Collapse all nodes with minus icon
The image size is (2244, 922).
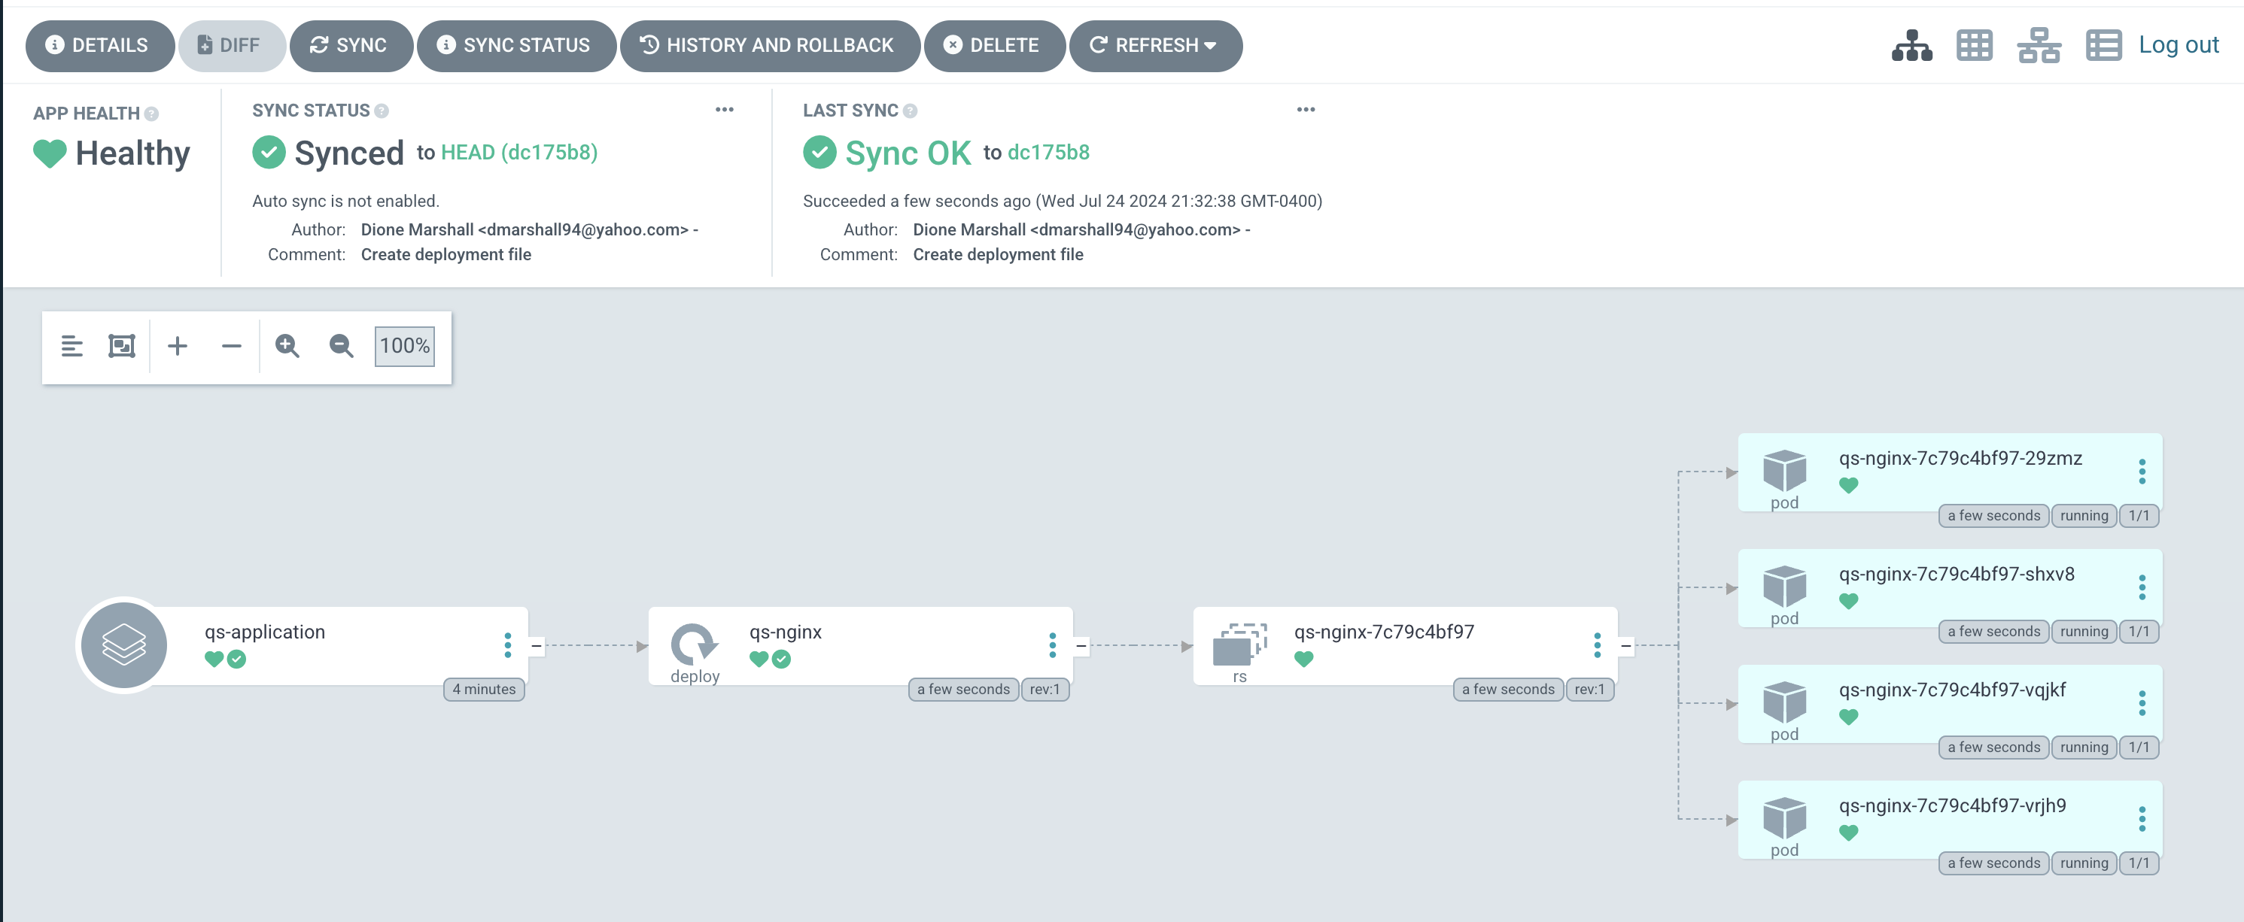pos(231,346)
